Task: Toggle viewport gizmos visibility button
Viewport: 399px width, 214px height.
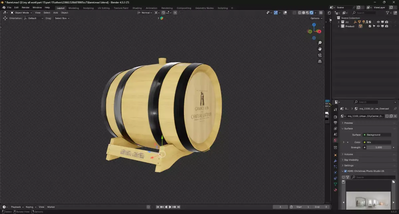Action: coord(276,13)
